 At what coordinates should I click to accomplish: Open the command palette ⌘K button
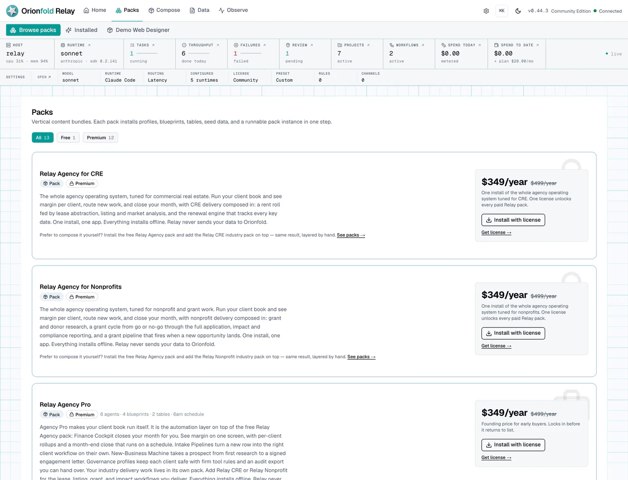tap(502, 11)
